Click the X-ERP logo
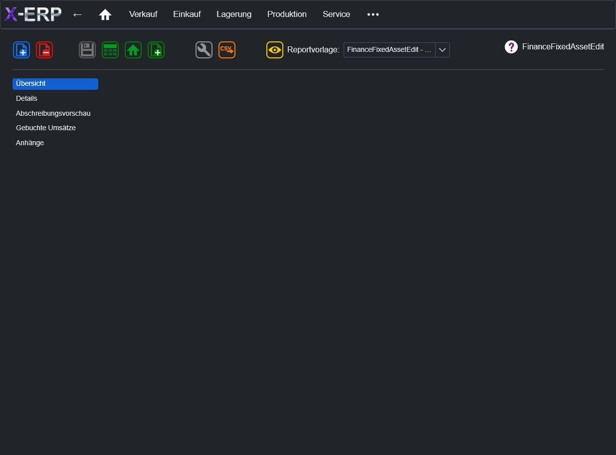The image size is (616, 455). (x=33, y=14)
